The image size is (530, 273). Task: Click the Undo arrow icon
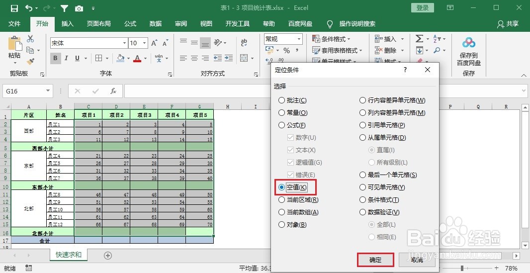point(29,8)
